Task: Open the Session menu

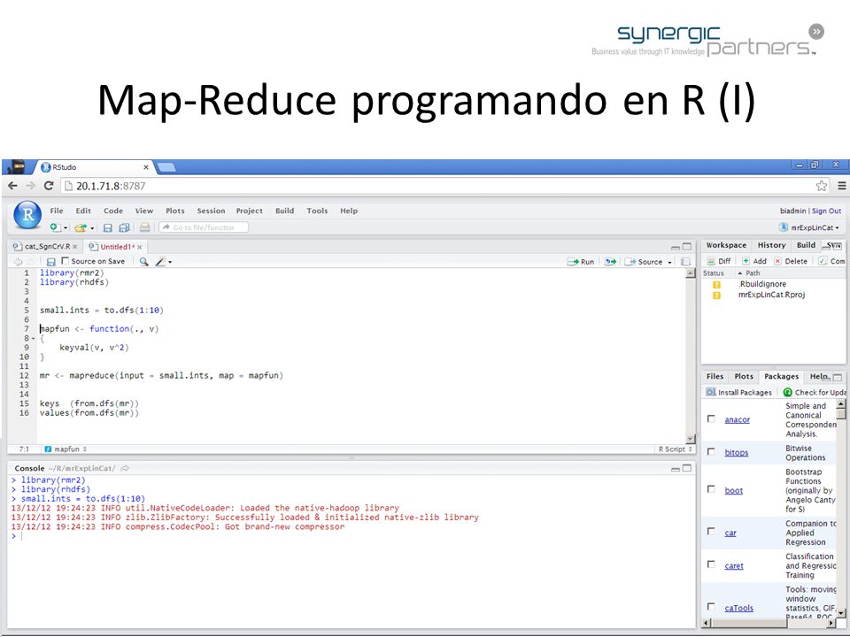Action: tap(211, 211)
